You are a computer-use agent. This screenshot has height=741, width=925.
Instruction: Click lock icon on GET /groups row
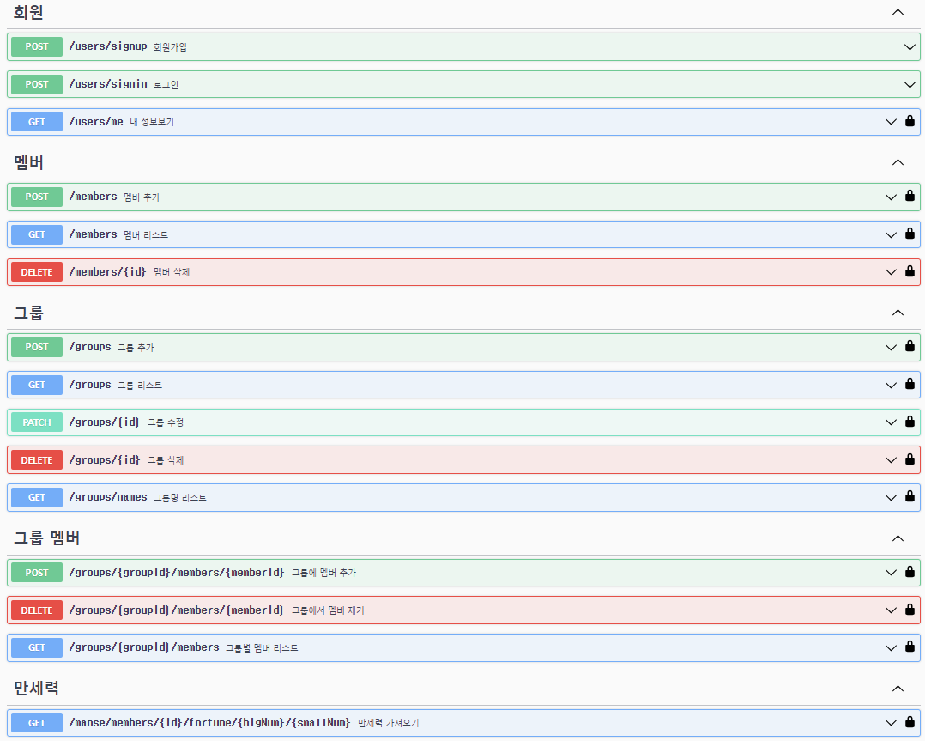point(910,384)
